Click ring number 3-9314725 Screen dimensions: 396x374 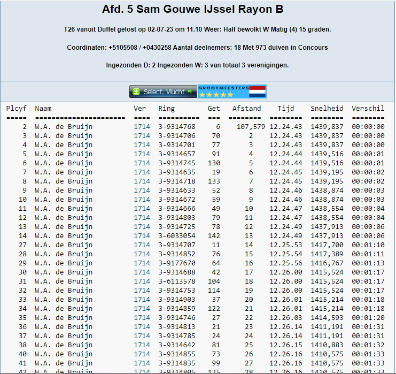[177, 227]
